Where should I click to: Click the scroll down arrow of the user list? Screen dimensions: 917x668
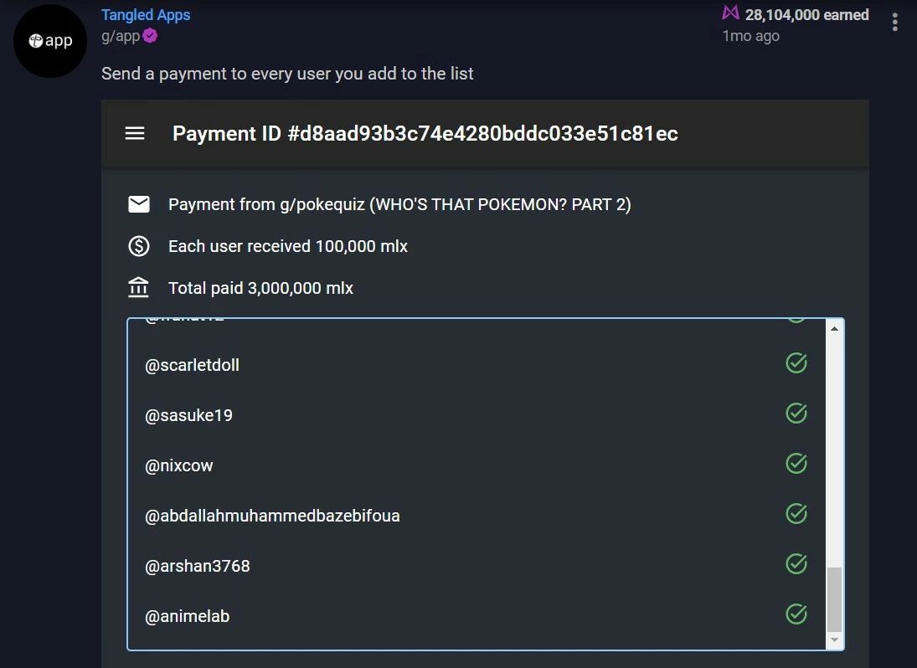(x=835, y=640)
